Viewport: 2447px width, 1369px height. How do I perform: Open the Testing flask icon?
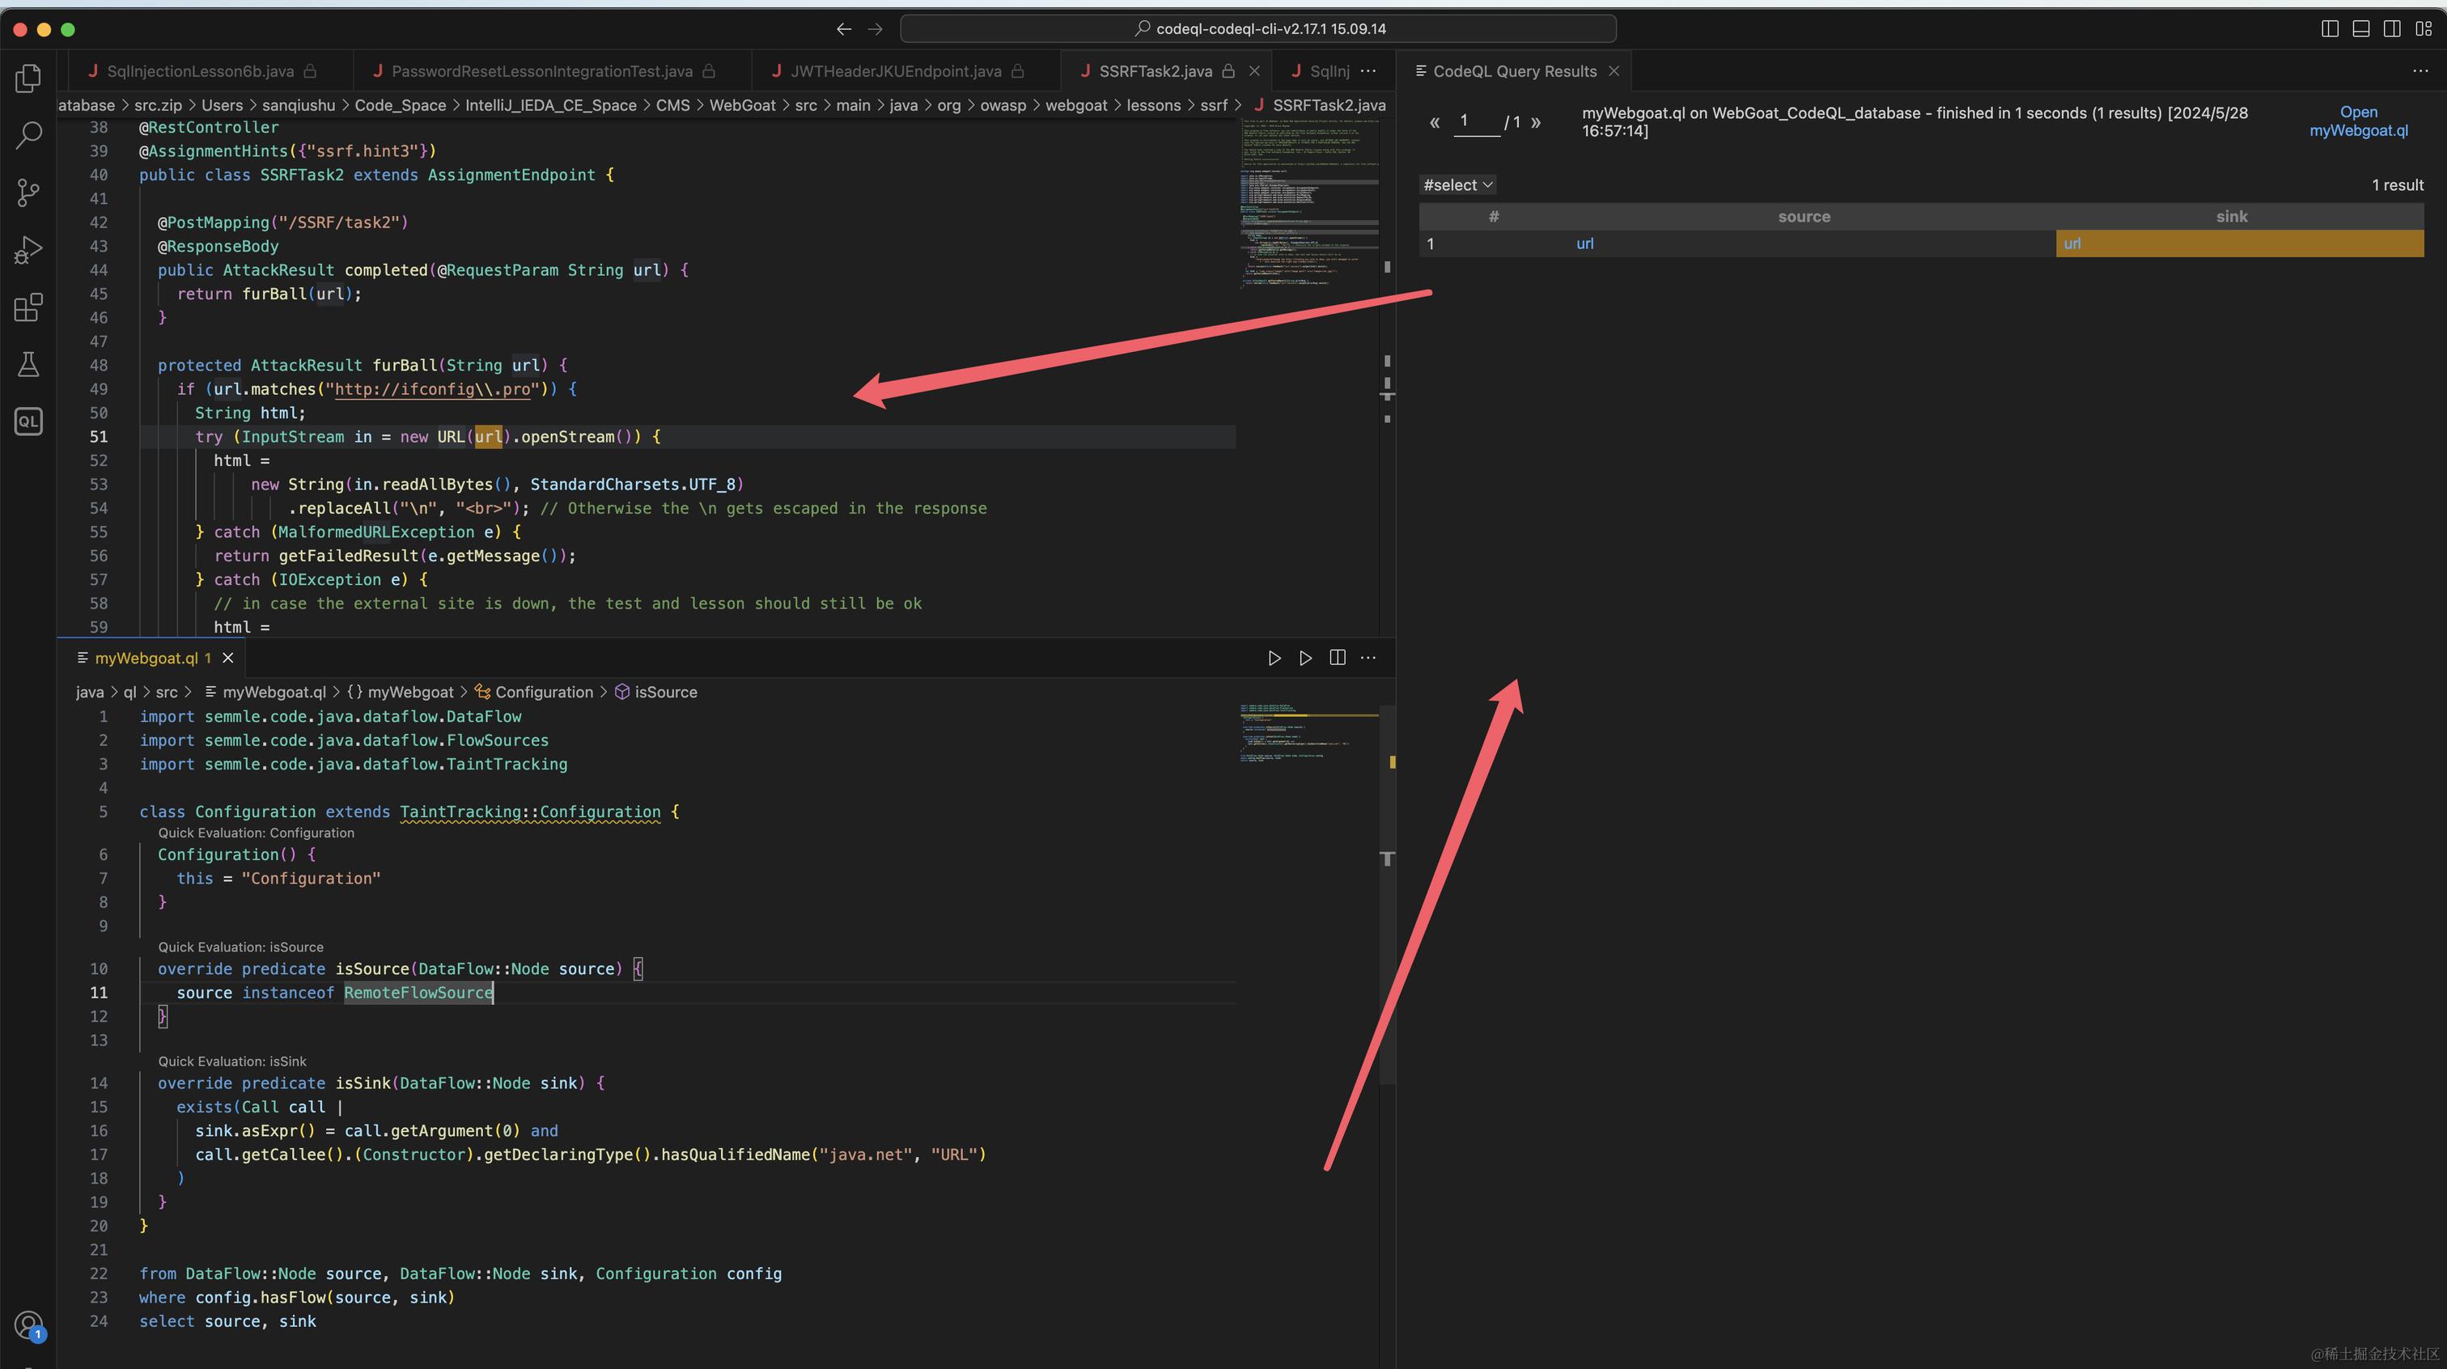(x=28, y=364)
